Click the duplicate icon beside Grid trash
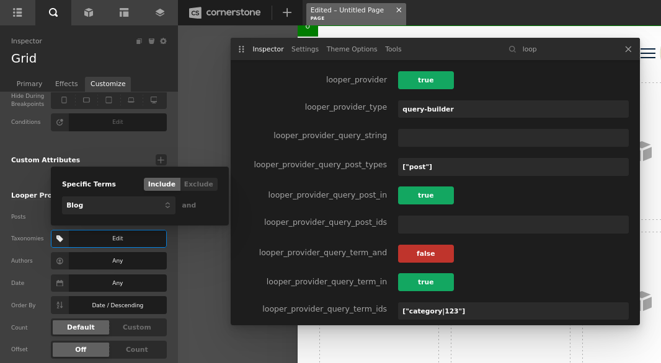The width and height of the screenshot is (661, 363). (x=139, y=42)
